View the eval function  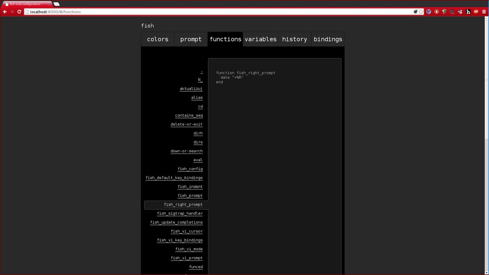198,160
